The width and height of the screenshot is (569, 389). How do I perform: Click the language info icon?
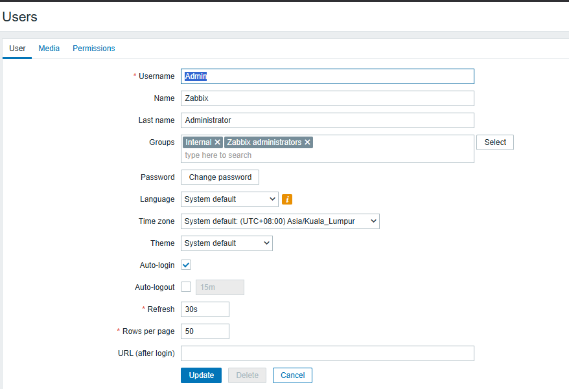point(287,199)
